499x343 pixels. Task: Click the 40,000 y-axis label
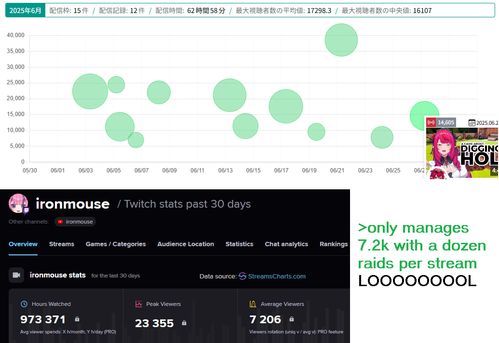tap(15, 35)
